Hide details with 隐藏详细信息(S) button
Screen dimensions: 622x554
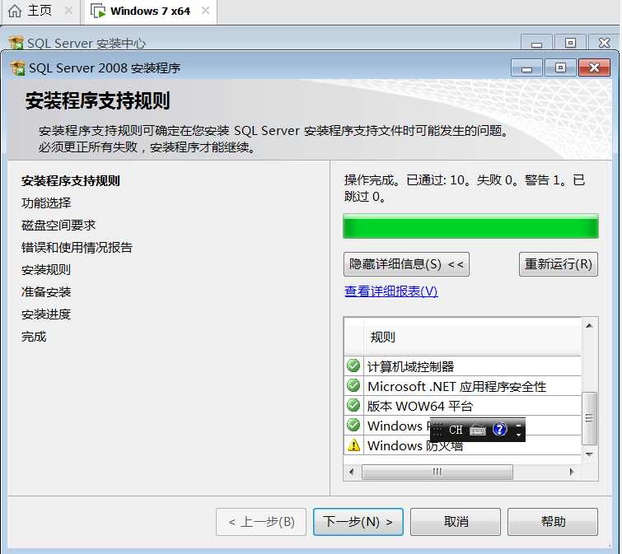tap(406, 264)
